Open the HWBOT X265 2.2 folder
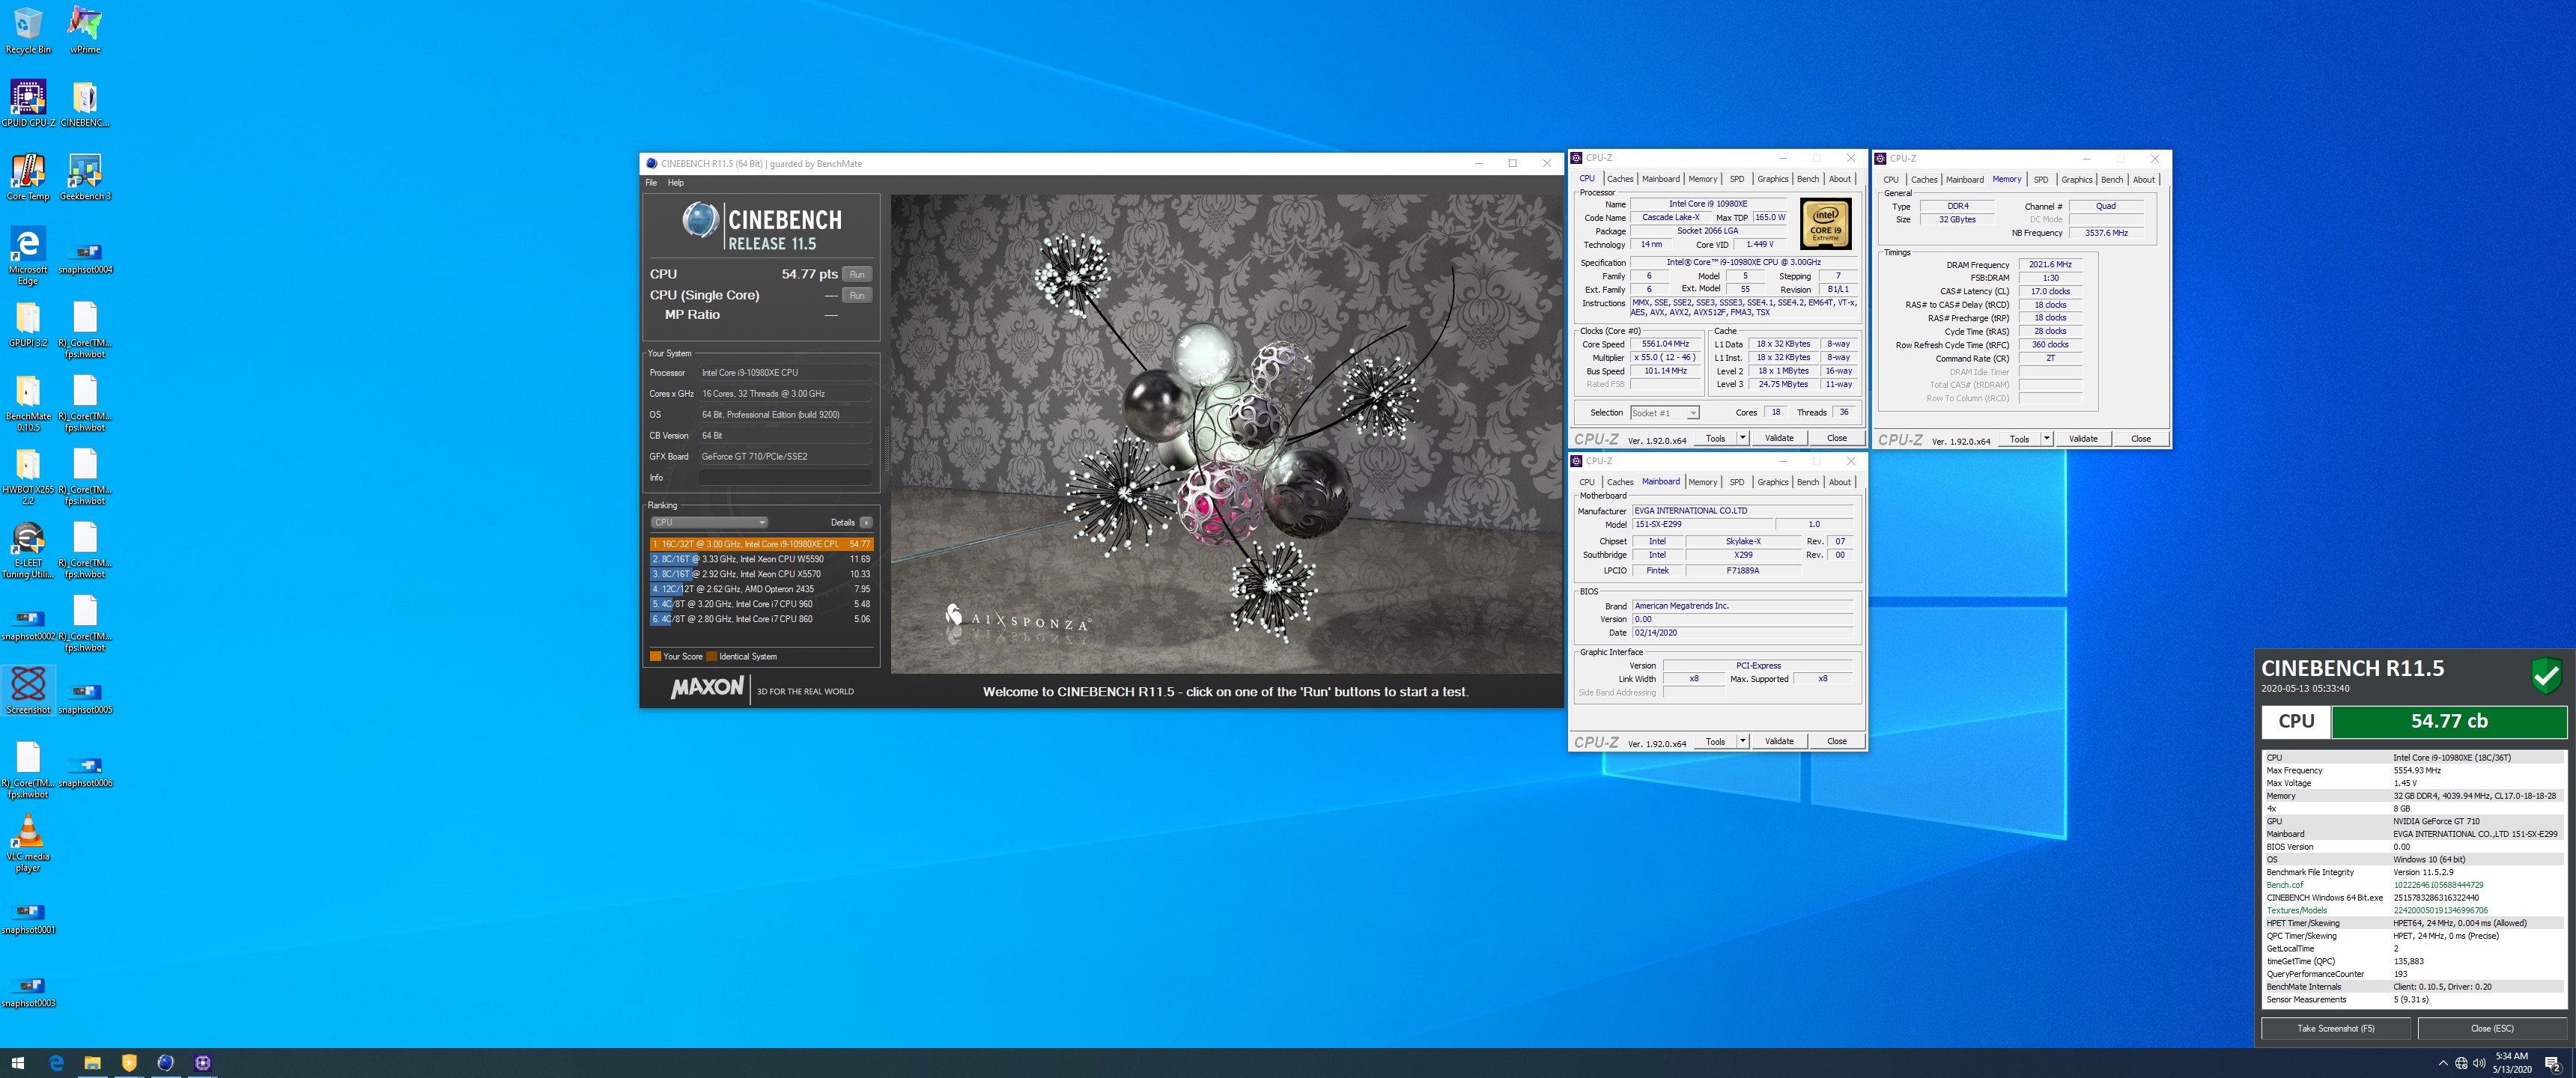 (28, 477)
